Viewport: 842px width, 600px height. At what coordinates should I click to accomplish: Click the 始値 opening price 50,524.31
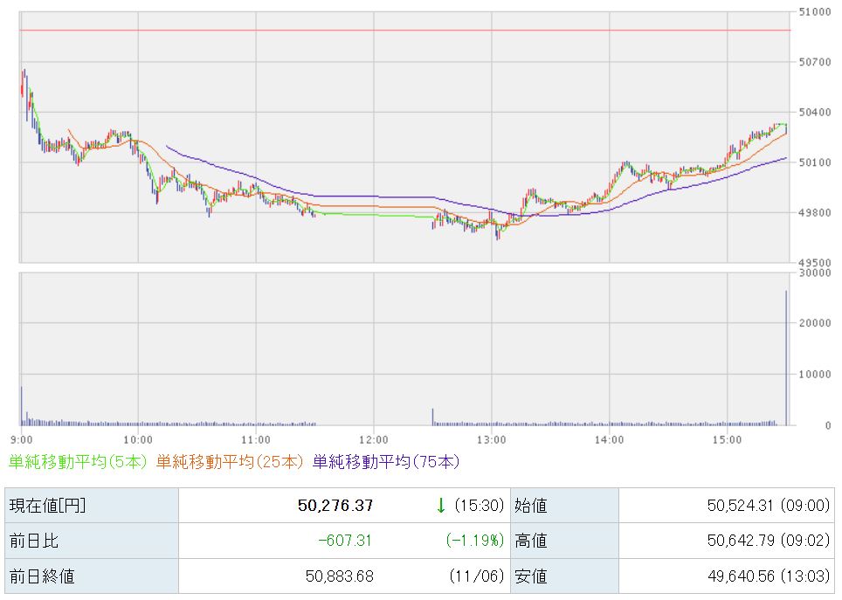pos(735,506)
